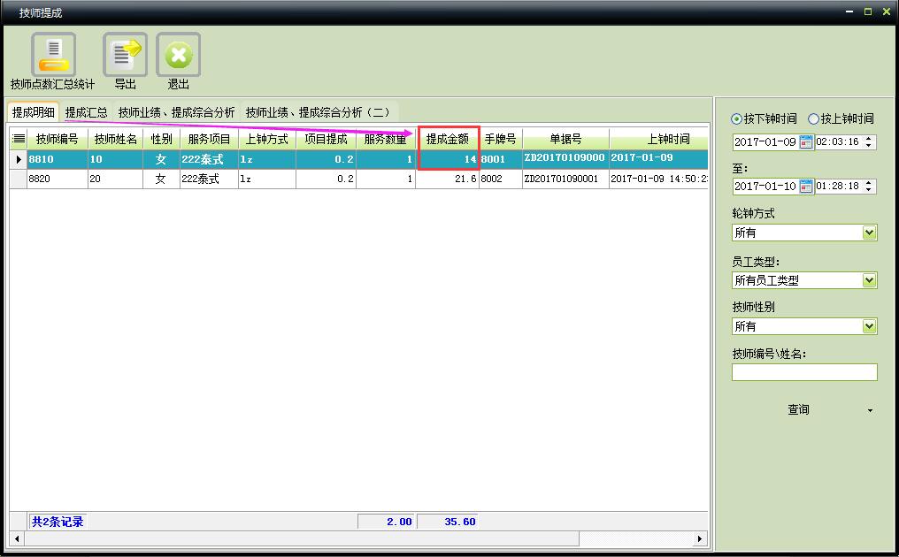899x557 pixels.
Task: Click the row indicator arrow for 8810
Action: (19, 159)
